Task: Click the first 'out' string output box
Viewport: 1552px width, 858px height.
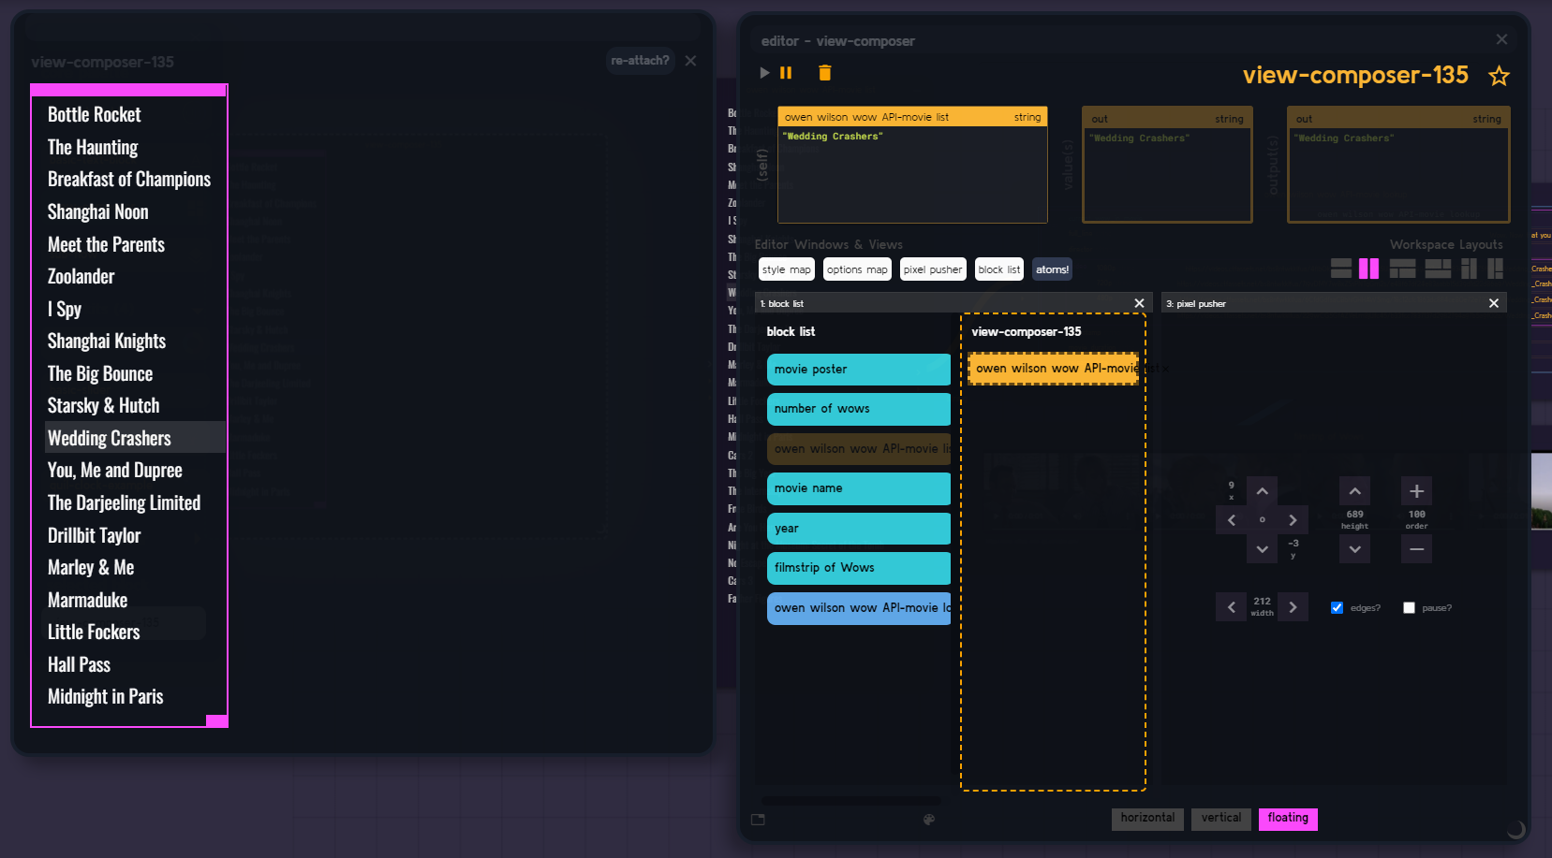Action: 1167,165
